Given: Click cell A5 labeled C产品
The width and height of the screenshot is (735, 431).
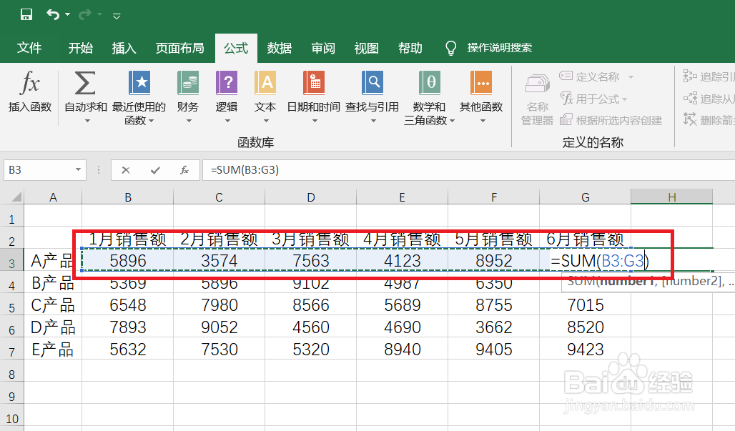Looking at the screenshot, I should coord(52,305).
